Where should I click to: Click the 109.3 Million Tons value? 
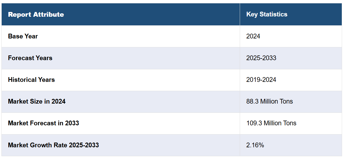[271, 123]
